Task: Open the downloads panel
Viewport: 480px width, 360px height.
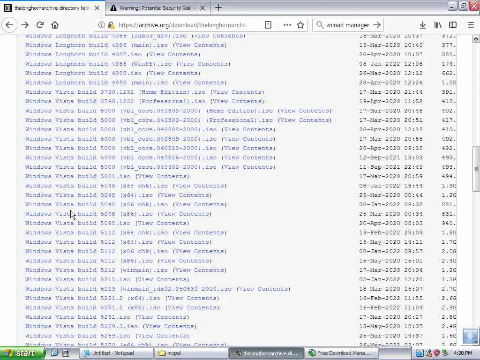Action: click(x=423, y=25)
